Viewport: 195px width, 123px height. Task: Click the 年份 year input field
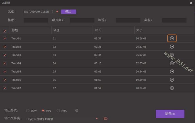point(128,20)
